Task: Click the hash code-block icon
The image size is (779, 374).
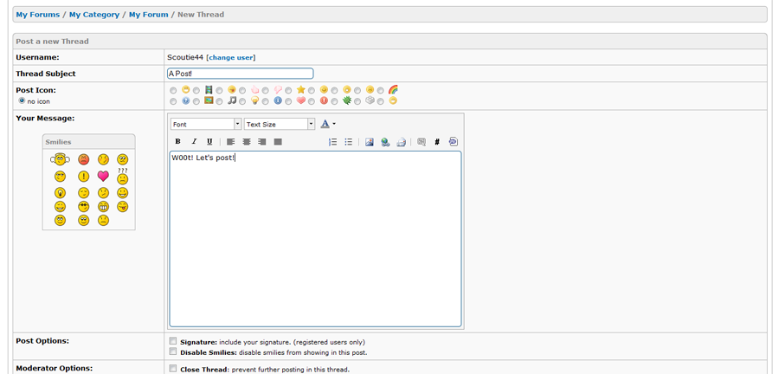Action: pos(437,142)
